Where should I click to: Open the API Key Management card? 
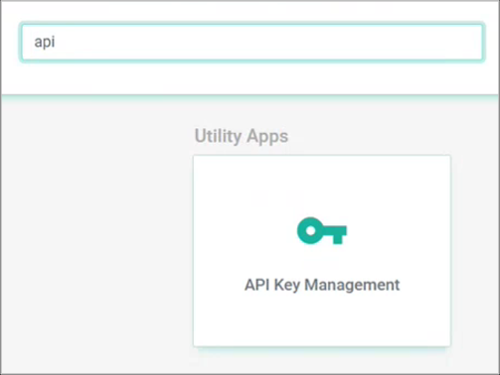(322, 251)
